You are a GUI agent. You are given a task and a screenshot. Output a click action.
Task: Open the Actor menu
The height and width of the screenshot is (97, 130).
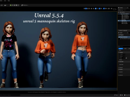click(5, 1)
